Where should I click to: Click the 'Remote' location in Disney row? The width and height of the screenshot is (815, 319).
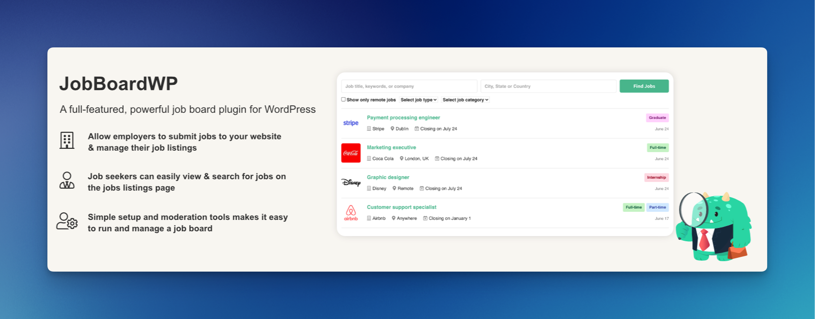point(405,189)
